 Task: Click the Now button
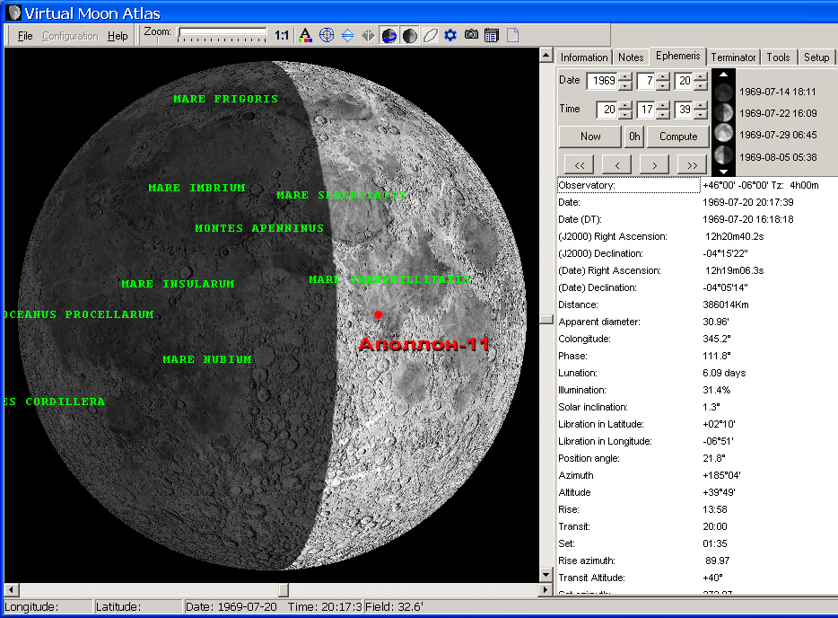click(x=590, y=137)
